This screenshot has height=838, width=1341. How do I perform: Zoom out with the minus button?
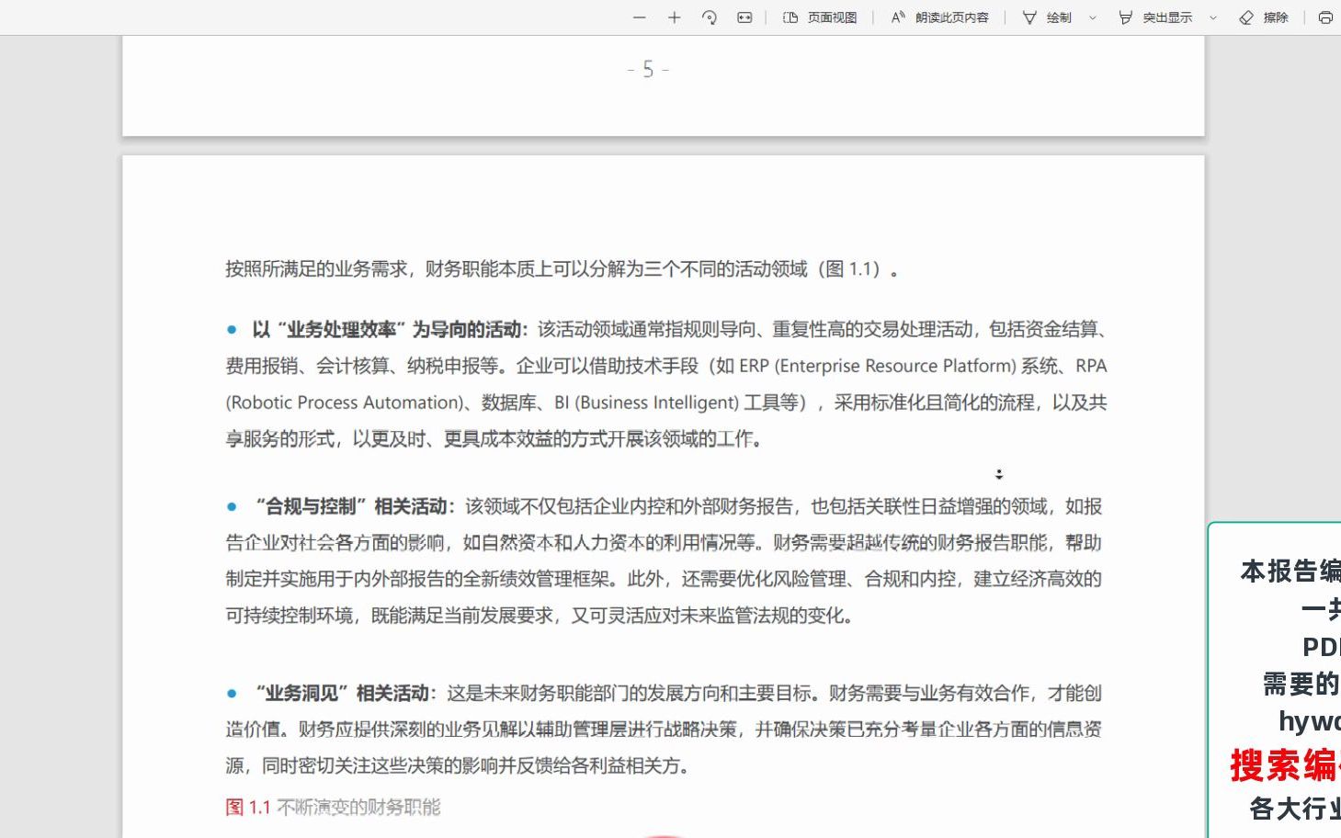point(640,17)
